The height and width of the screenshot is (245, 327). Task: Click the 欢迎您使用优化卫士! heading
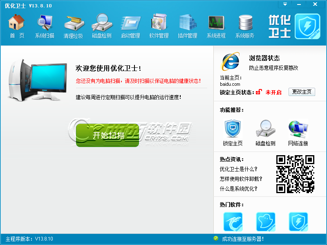[108, 68]
